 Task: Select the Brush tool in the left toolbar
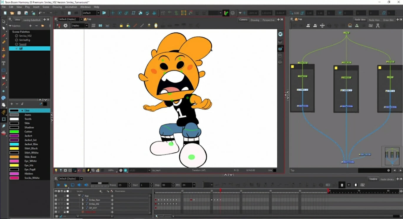click(4, 36)
